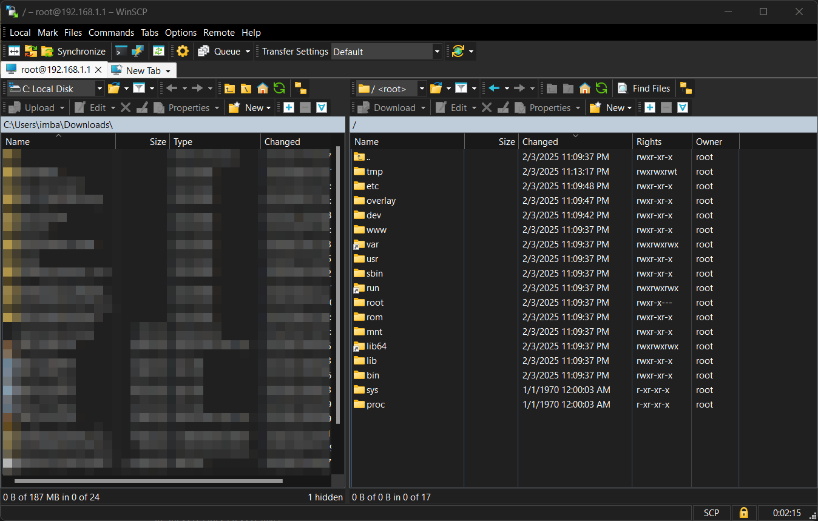Open the Commands menu
818x521 pixels.
pyautogui.click(x=111, y=33)
